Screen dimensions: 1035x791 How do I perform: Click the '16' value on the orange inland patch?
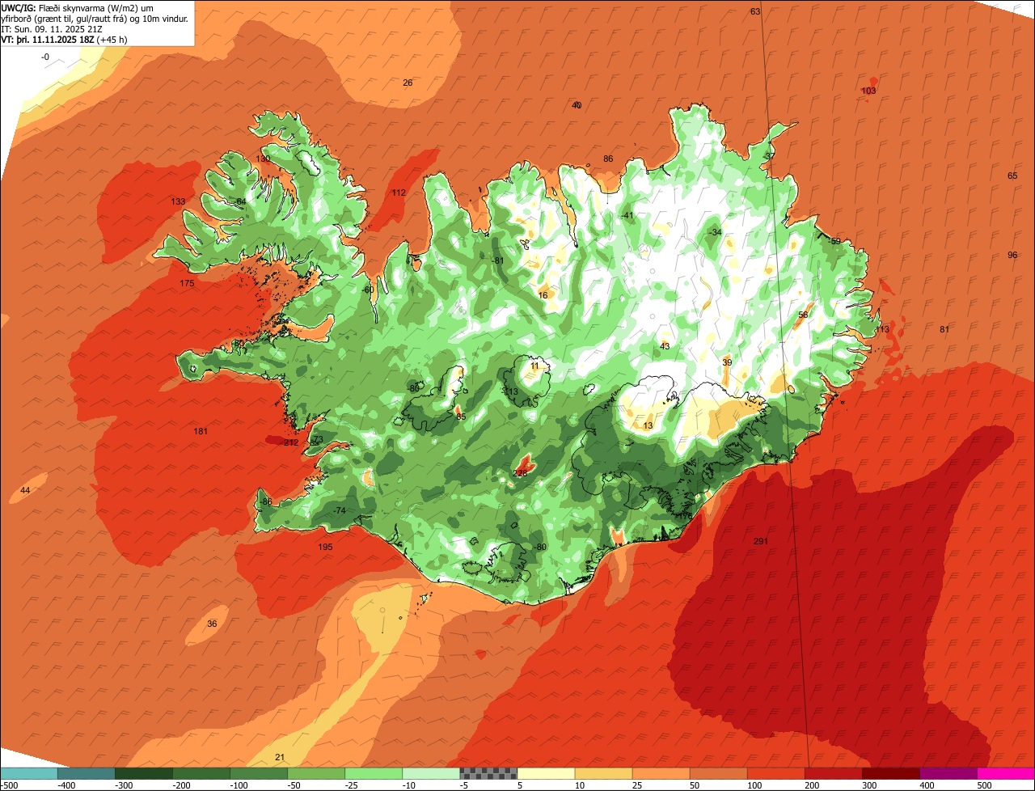click(543, 295)
